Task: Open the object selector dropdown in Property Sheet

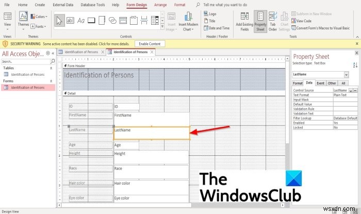Action: click(346, 75)
